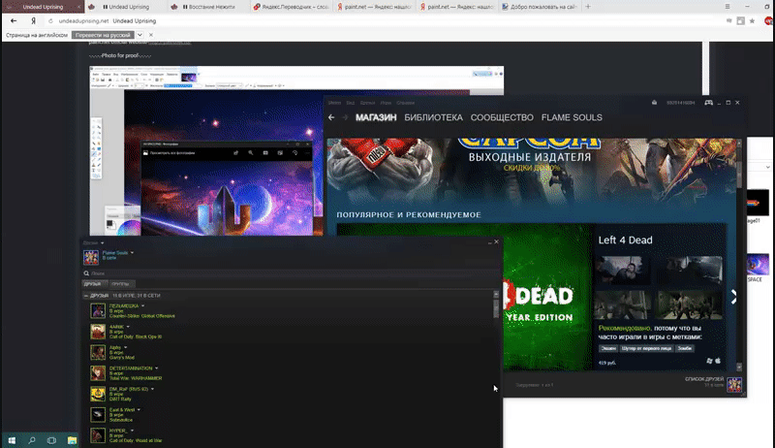This screenshot has height=448, width=775.
Task: Click avatar of friend East & West
Action: pos(98,414)
